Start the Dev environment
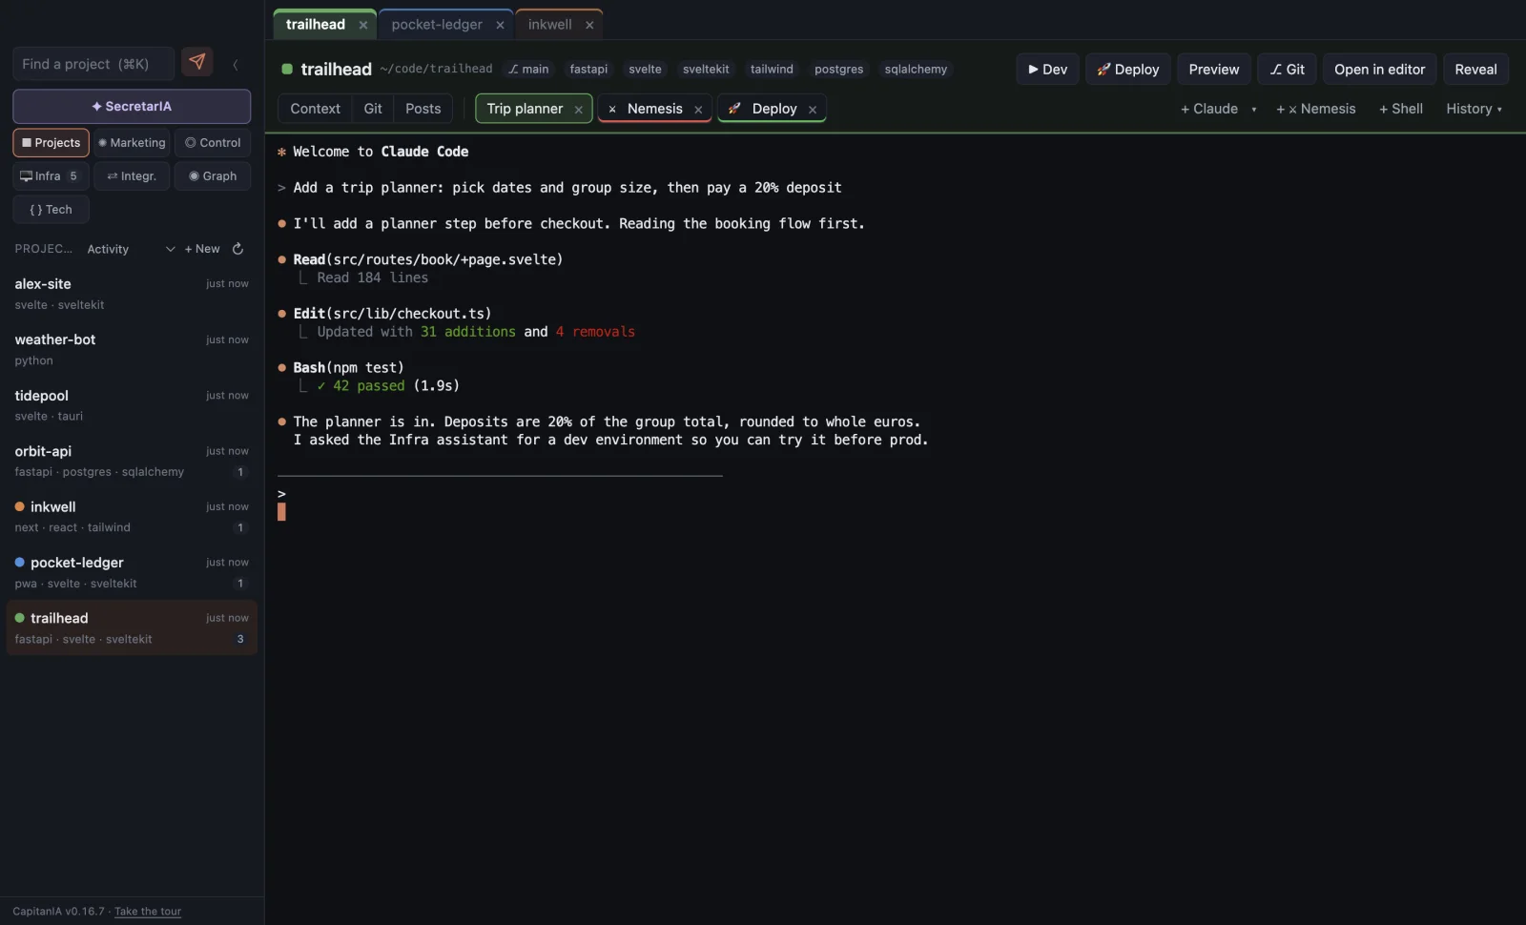 click(1047, 70)
